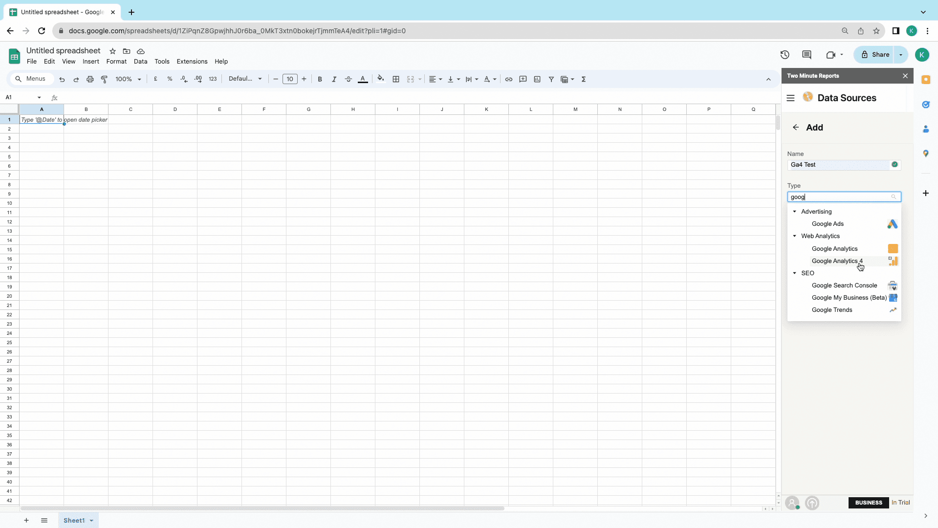Open the Extensions menu
938x528 pixels.
[x=192, y=62]
